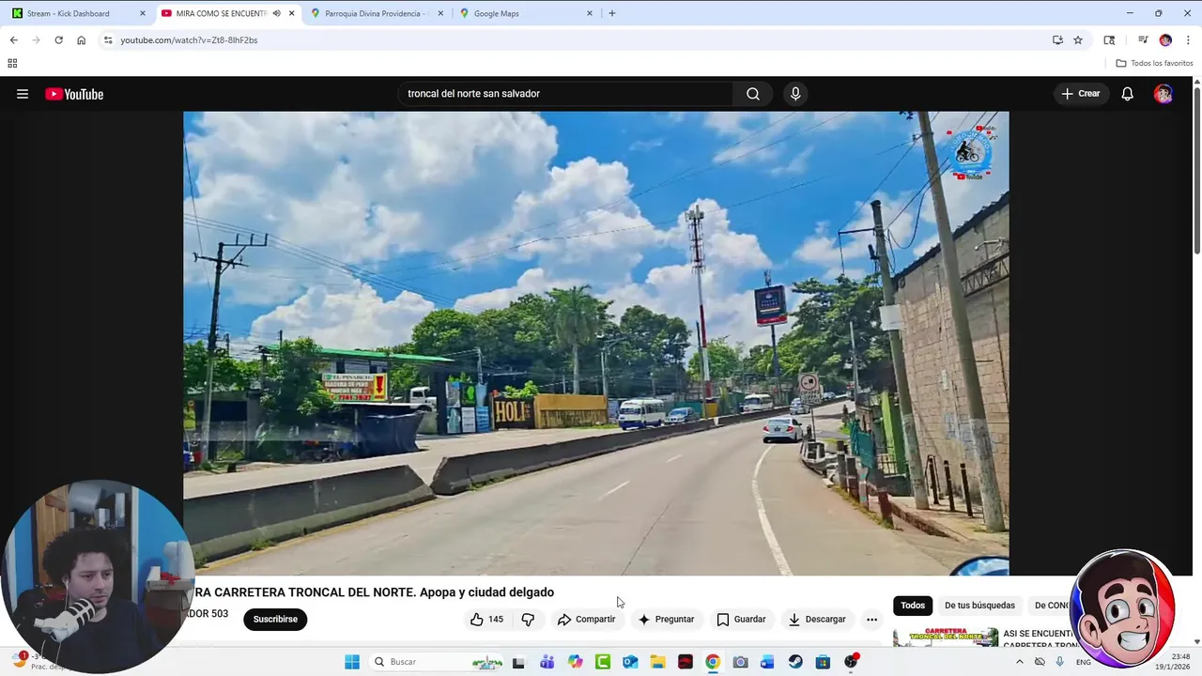1202x676 pixels.
Task: Subscribe with the Suscribirse button
Action: tap(275, 620)
